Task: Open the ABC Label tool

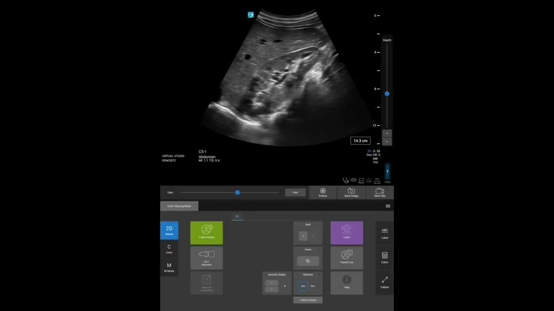Action: pos(385,233)
